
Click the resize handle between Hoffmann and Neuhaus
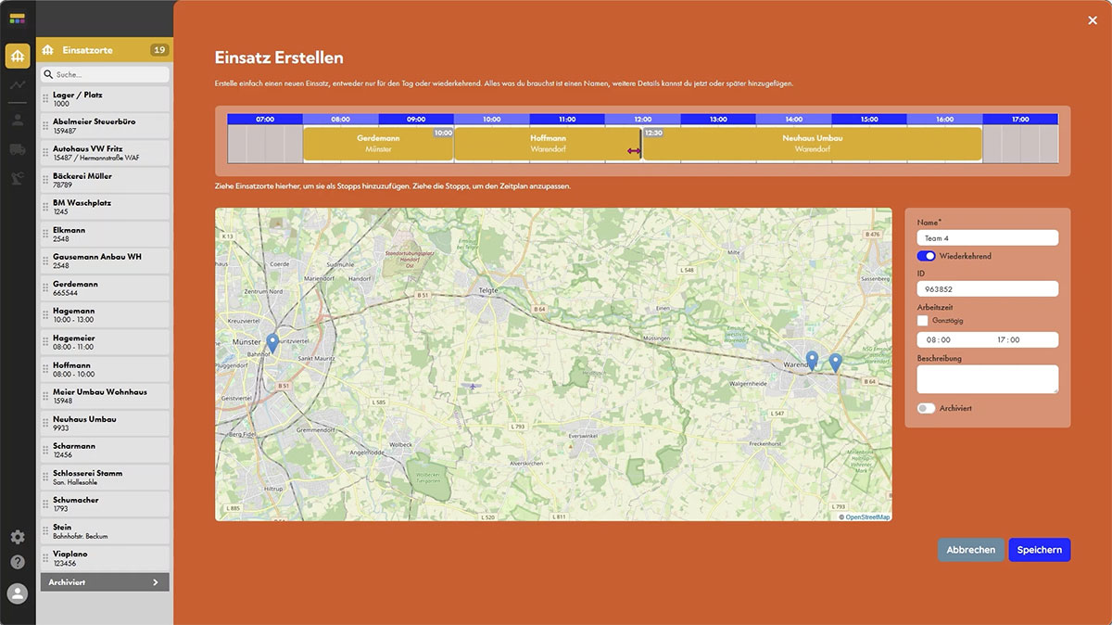tap(635, 151)
